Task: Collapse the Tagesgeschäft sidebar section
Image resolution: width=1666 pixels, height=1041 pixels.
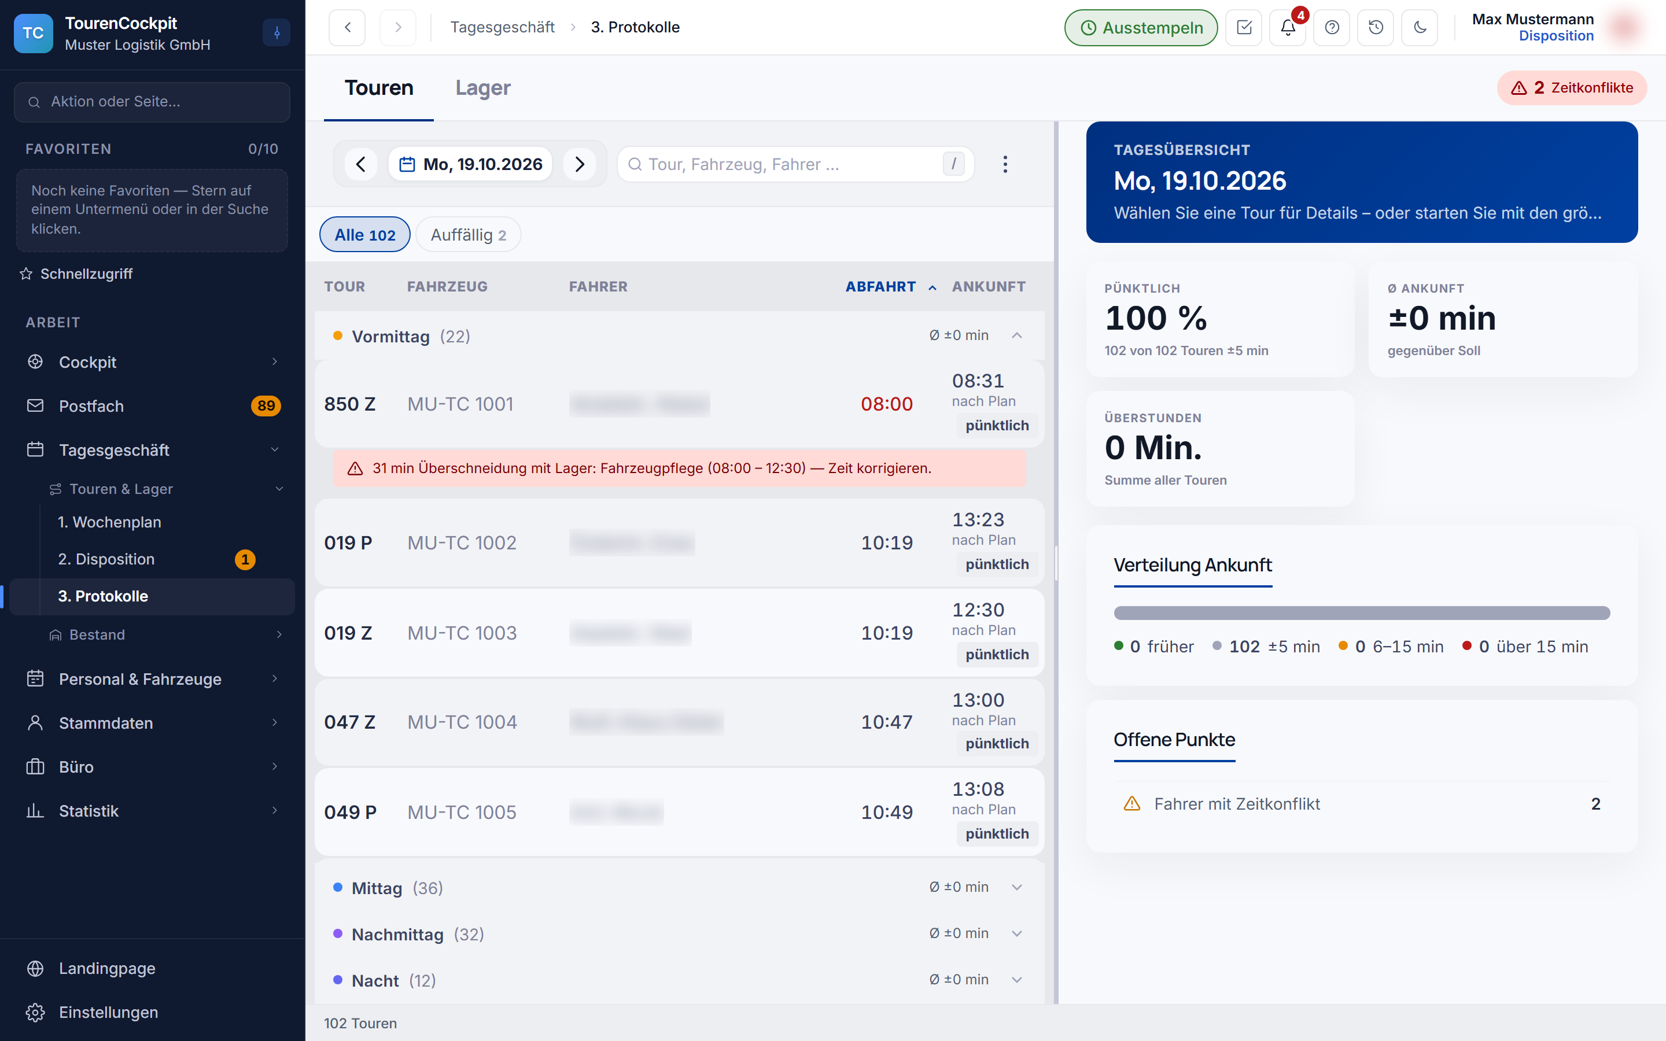Action: [x=153, y=451]
